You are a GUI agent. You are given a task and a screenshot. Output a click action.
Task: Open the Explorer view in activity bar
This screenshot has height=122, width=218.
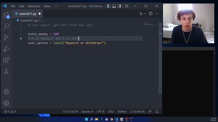(x=6, y=15)
